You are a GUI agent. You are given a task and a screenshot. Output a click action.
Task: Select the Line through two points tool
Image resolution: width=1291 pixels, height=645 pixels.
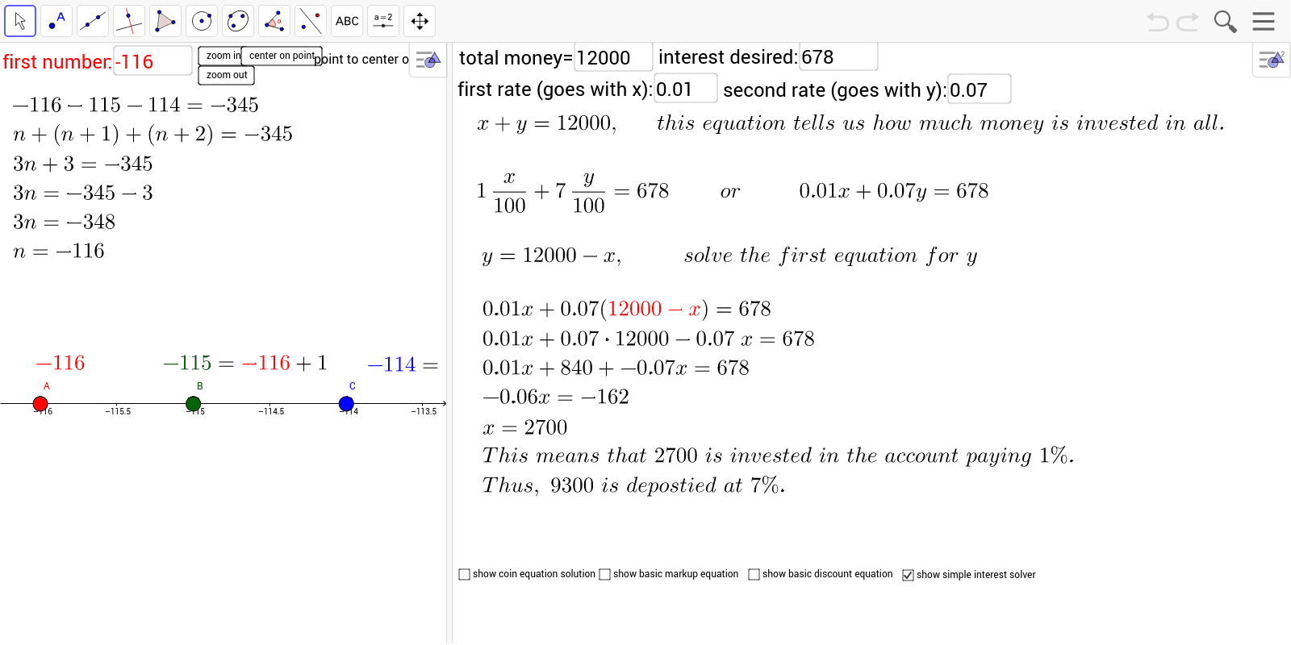coord(93,21)
